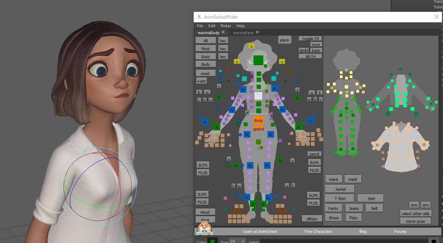Toggle 'most' controls visibility
The height and width of the screenshot is (243, 443).
316,44
